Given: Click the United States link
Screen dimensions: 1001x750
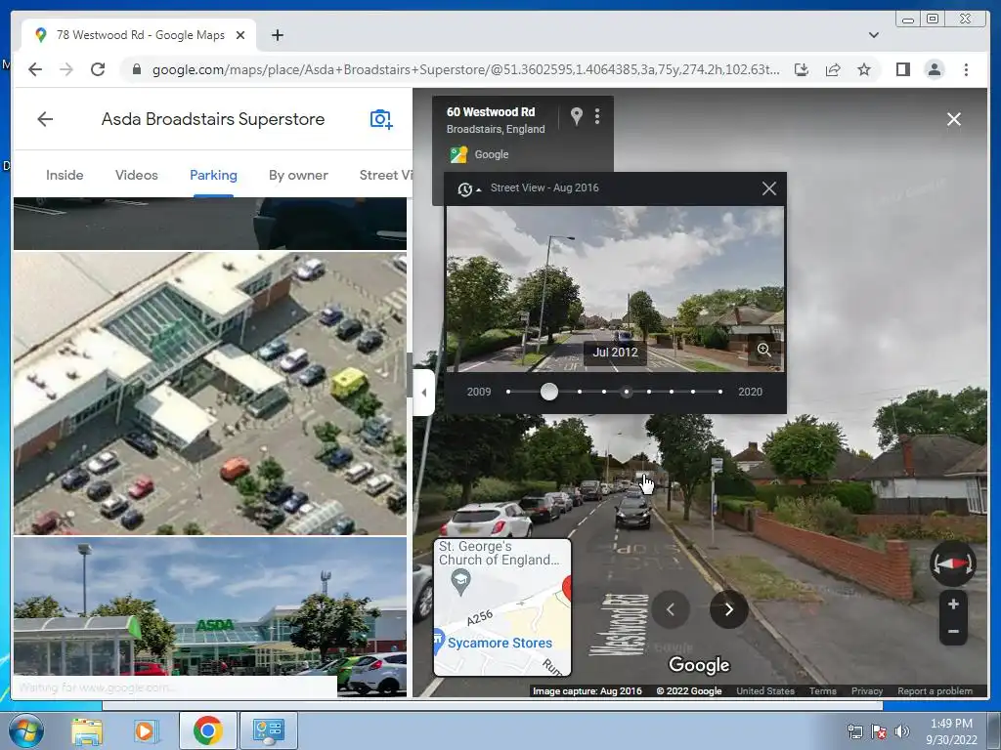Looking at the screenshot, I should pyautogui.click(x=765, y=690).
